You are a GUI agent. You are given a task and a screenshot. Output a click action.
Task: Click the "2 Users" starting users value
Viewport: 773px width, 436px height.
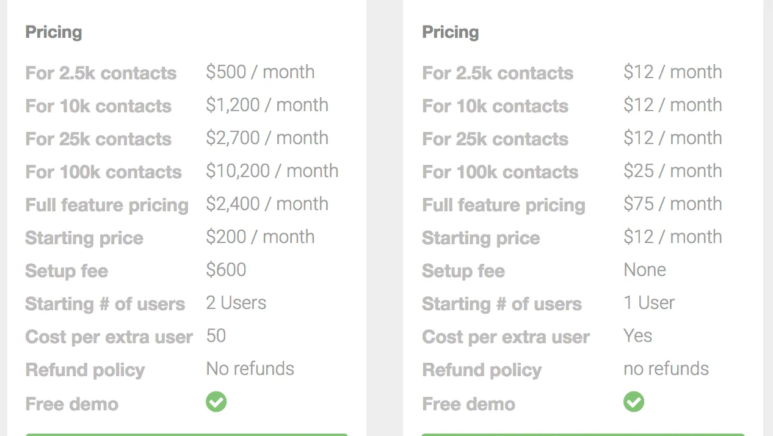(x=236, y=303)
